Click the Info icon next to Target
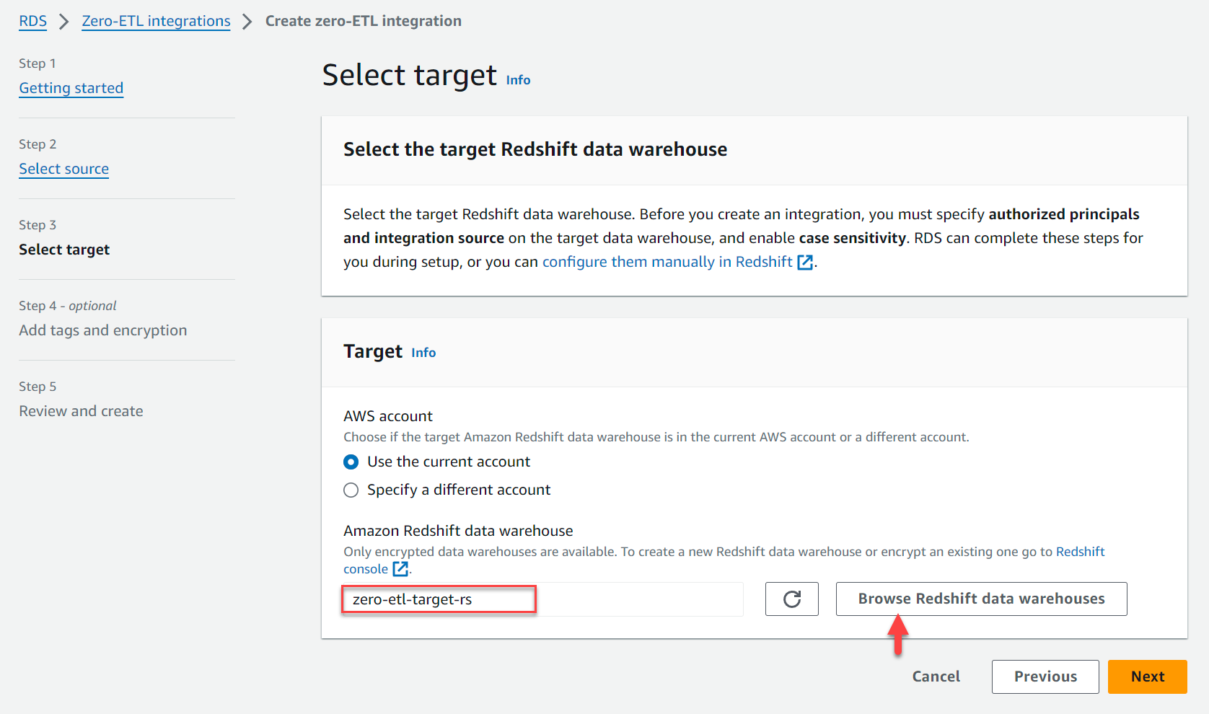This screenshot has height=714, width=1209. click(x=423, y=352)
